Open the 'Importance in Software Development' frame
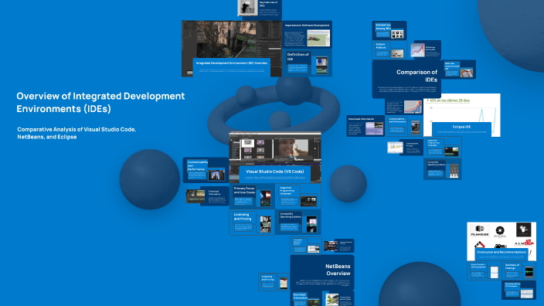The height and width of the screenshot is (306, 544). point(307,34)
